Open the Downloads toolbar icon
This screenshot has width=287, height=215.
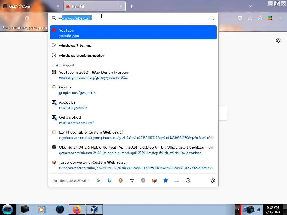[250, 18]
